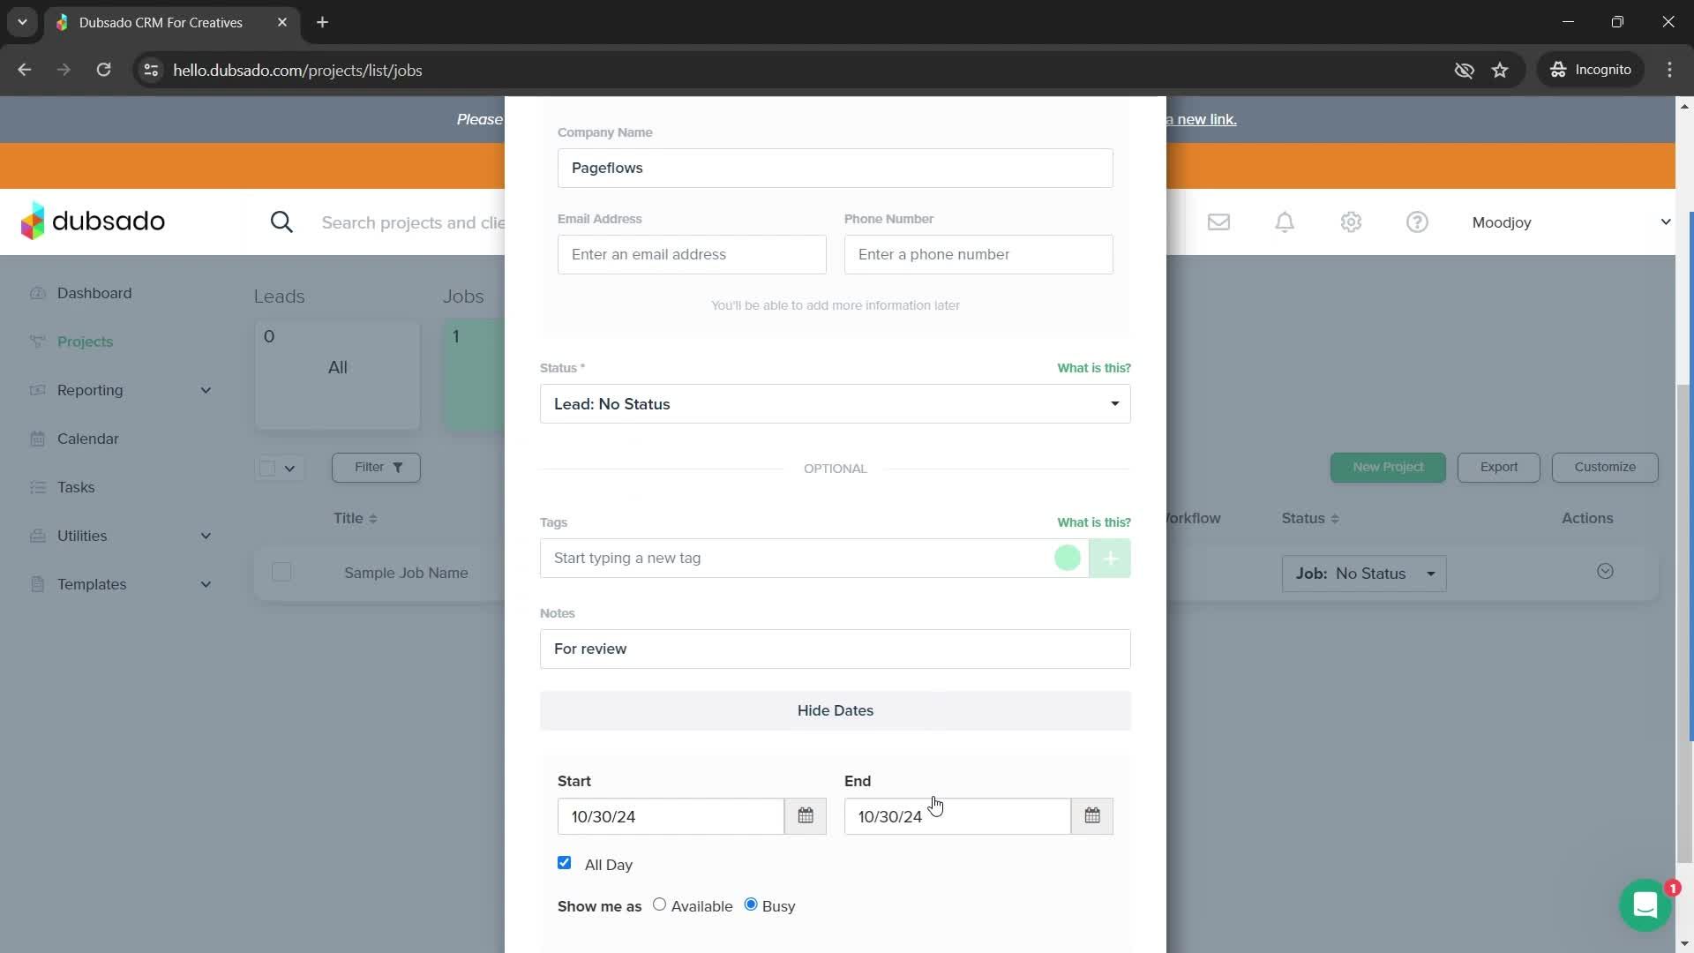The height and width of the screenshot is (953, 1694).
Task: Open End date calendar picker
Action: (1092, 816)
